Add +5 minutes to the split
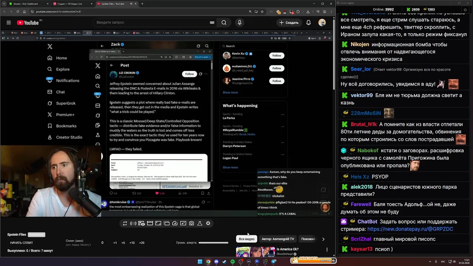 [x=123, y=243]
